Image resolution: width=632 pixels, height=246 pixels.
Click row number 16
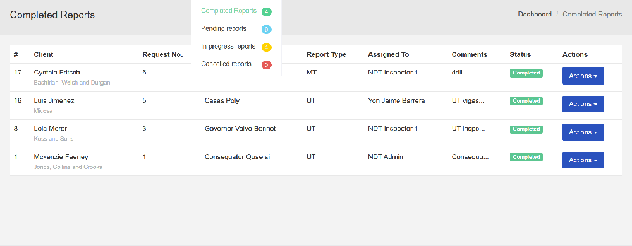coord(18,101)
